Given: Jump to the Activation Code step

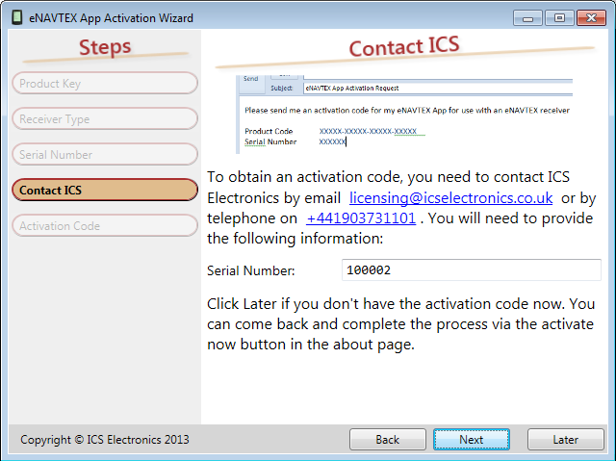Looking at the screenshot, I should point(105,226).
